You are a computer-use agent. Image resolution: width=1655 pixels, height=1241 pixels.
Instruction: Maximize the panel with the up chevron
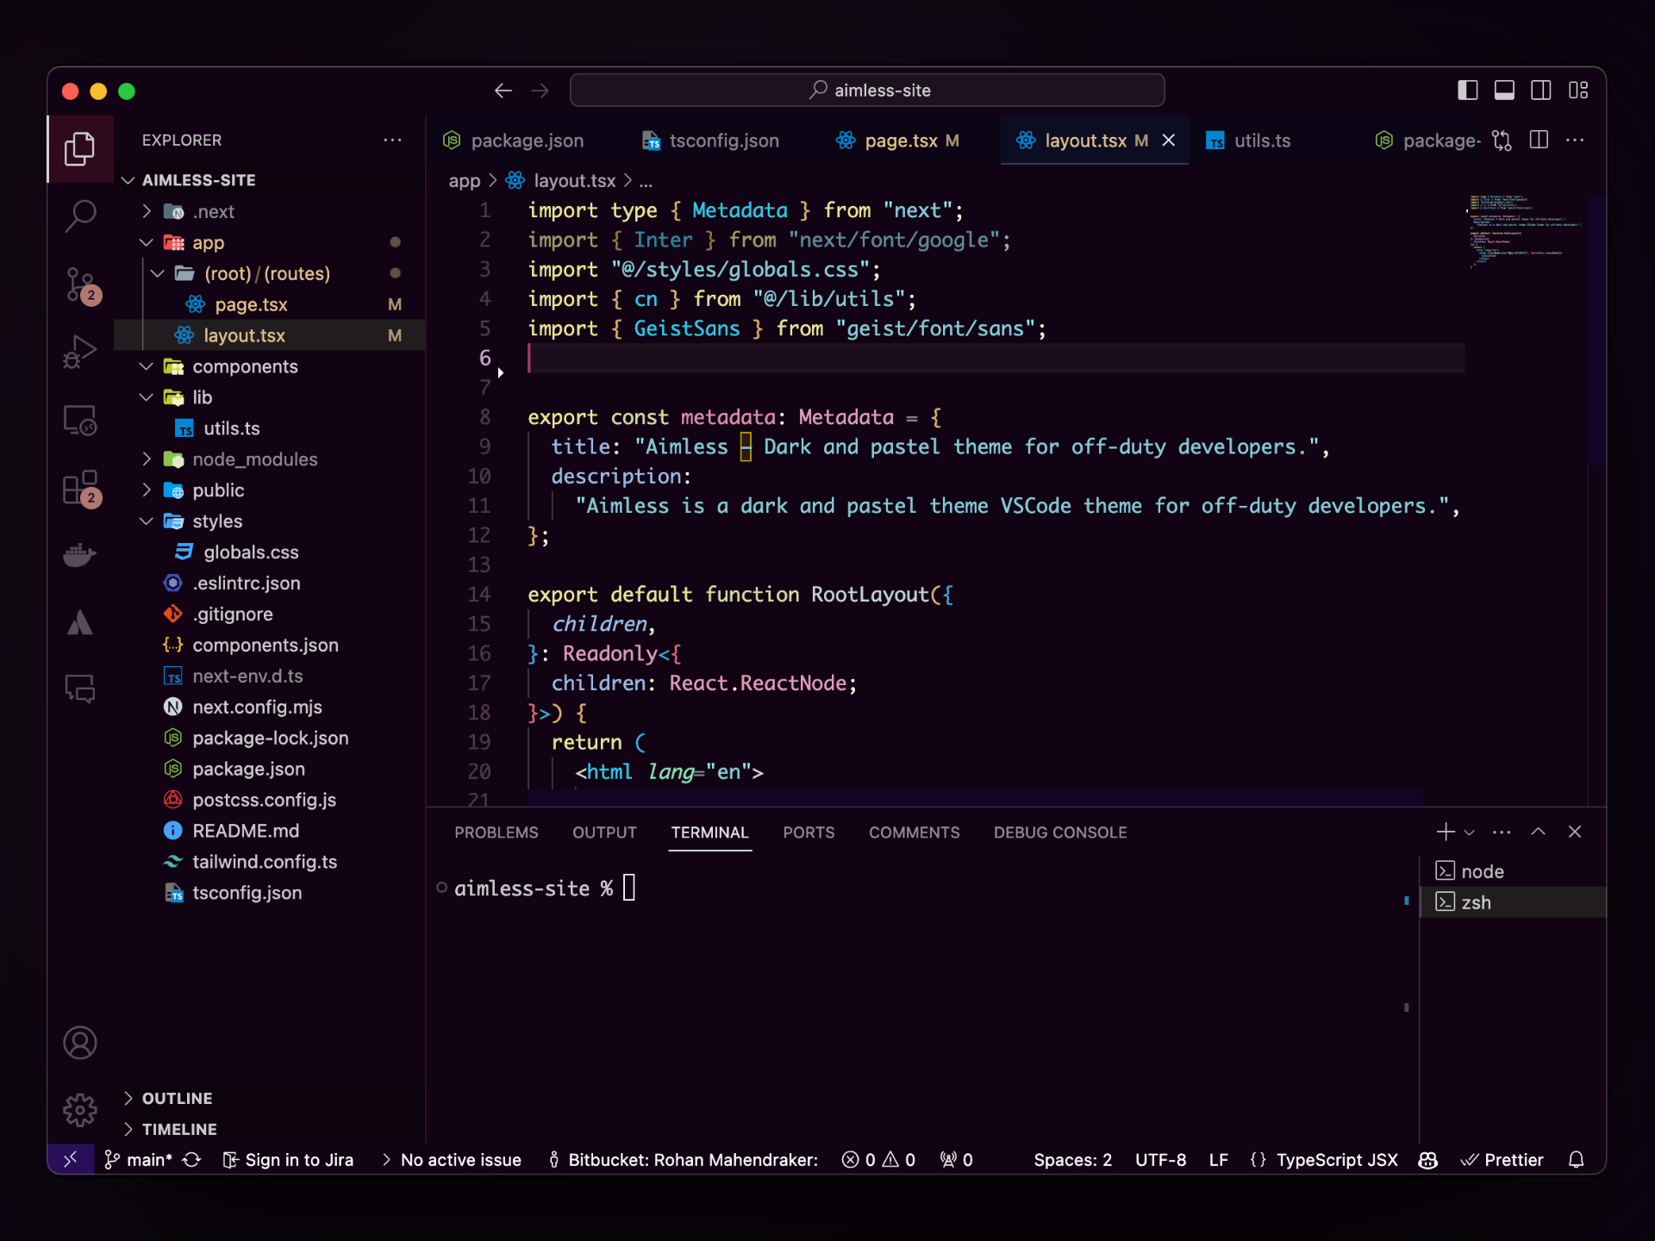1539,832
